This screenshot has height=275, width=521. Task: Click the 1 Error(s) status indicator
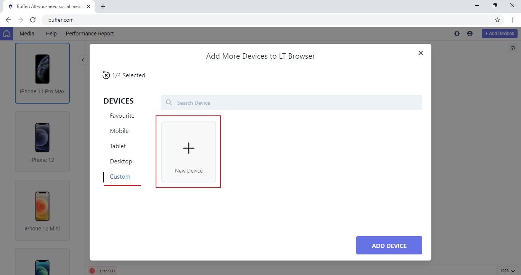[x=102, y=271]
